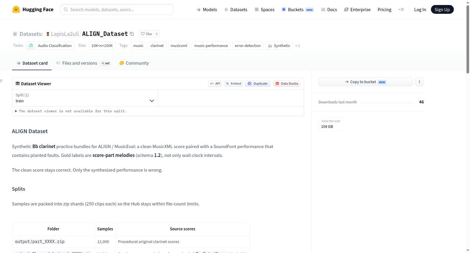Screen dimensions: 470x253
Task: Click the error-detection tag
Action: [248, 46]
